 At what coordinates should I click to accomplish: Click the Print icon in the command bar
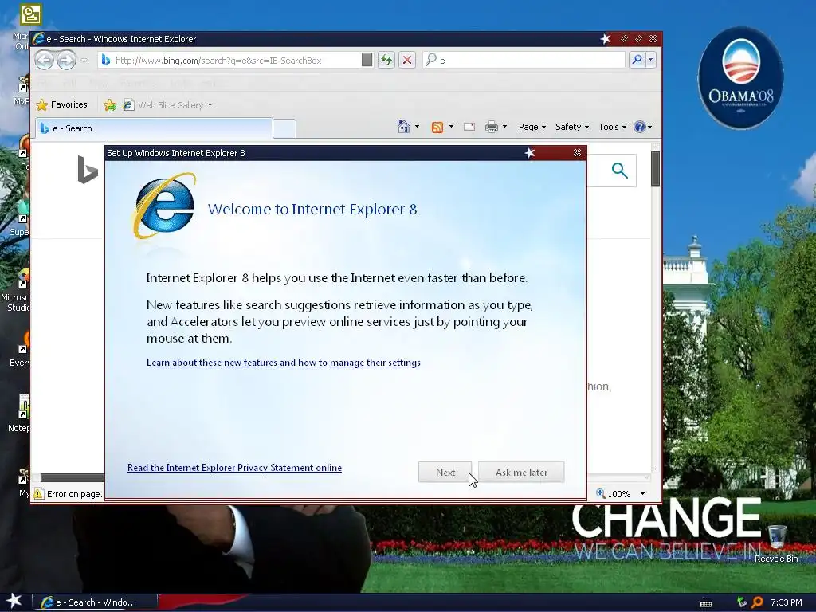(x=491, y=127)
